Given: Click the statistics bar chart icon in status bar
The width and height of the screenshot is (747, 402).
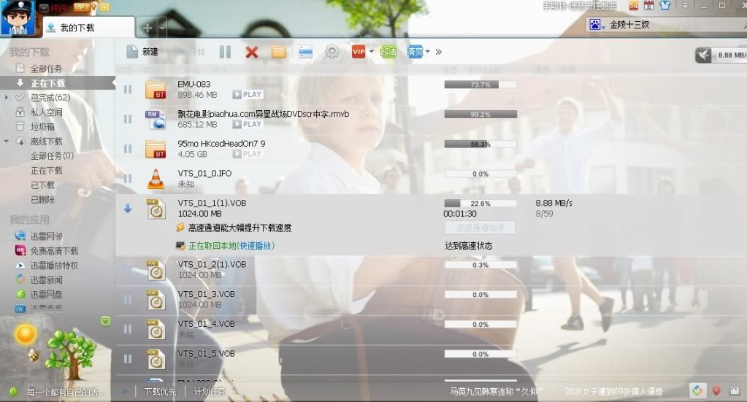Looking at the screenshot, I should (x=735, y=391).
